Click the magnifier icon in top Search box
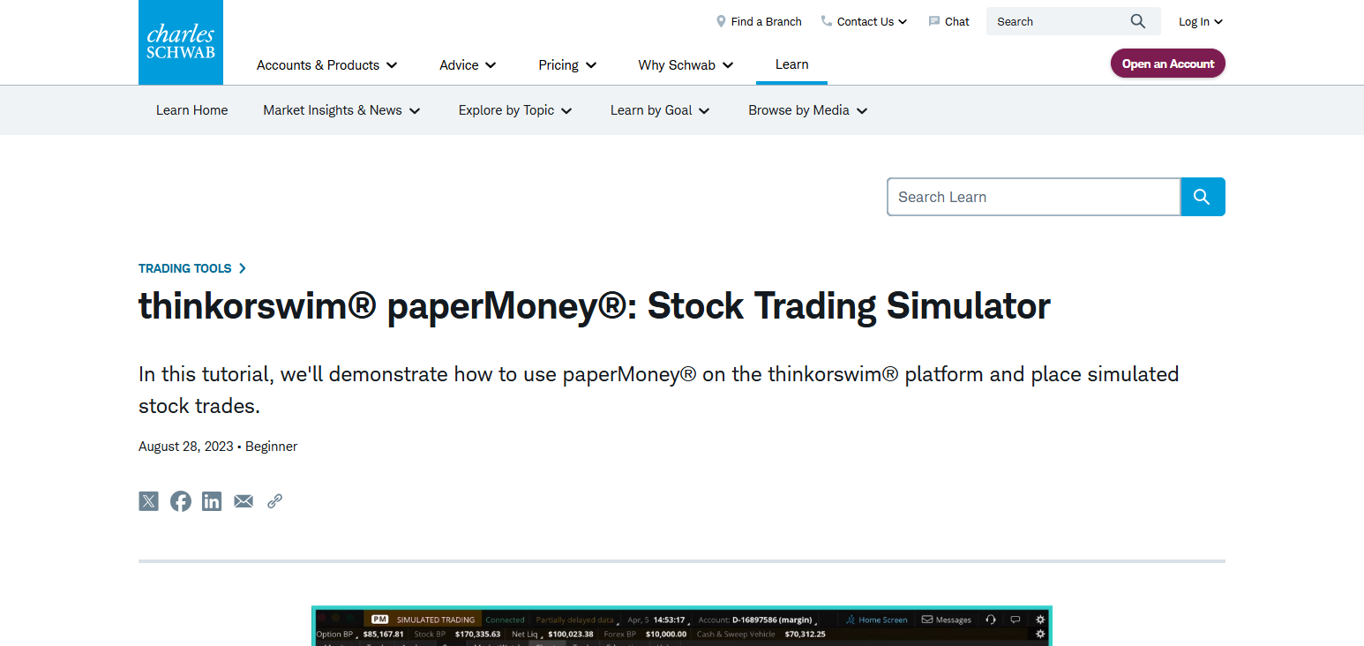The width and height of the screenshot is (1364, 646). [1138, 21]
